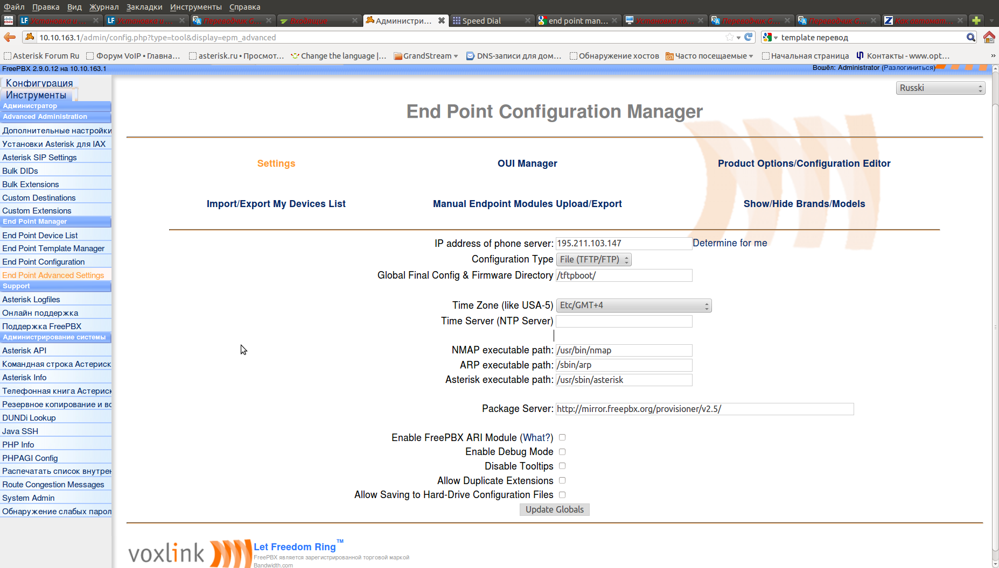Viewport: 999px width, 568px height.
Task: Click the Back navigation arrow
Action: (x=9, y=38)
